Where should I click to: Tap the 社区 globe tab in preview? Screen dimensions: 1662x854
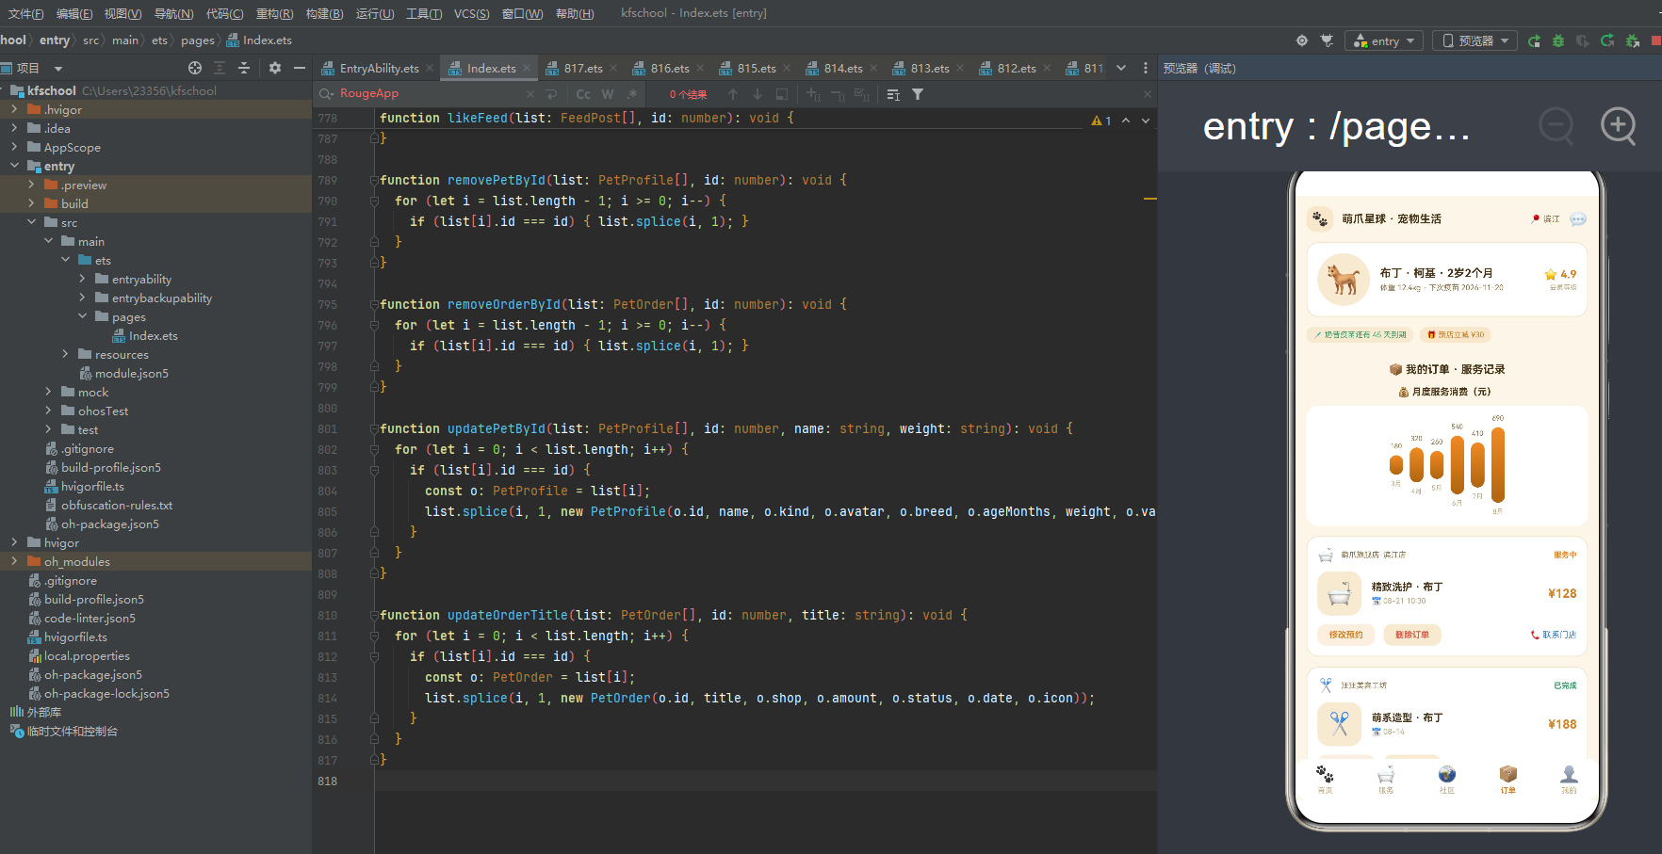1447,779
